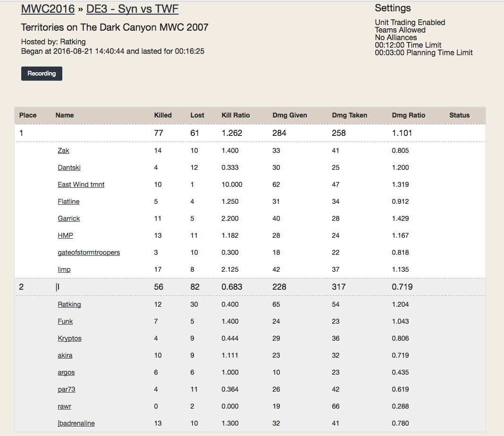The height and width of the screenshot is (436, 504).
Task: Select the Dantski player link
Action: tap(69, 168)
